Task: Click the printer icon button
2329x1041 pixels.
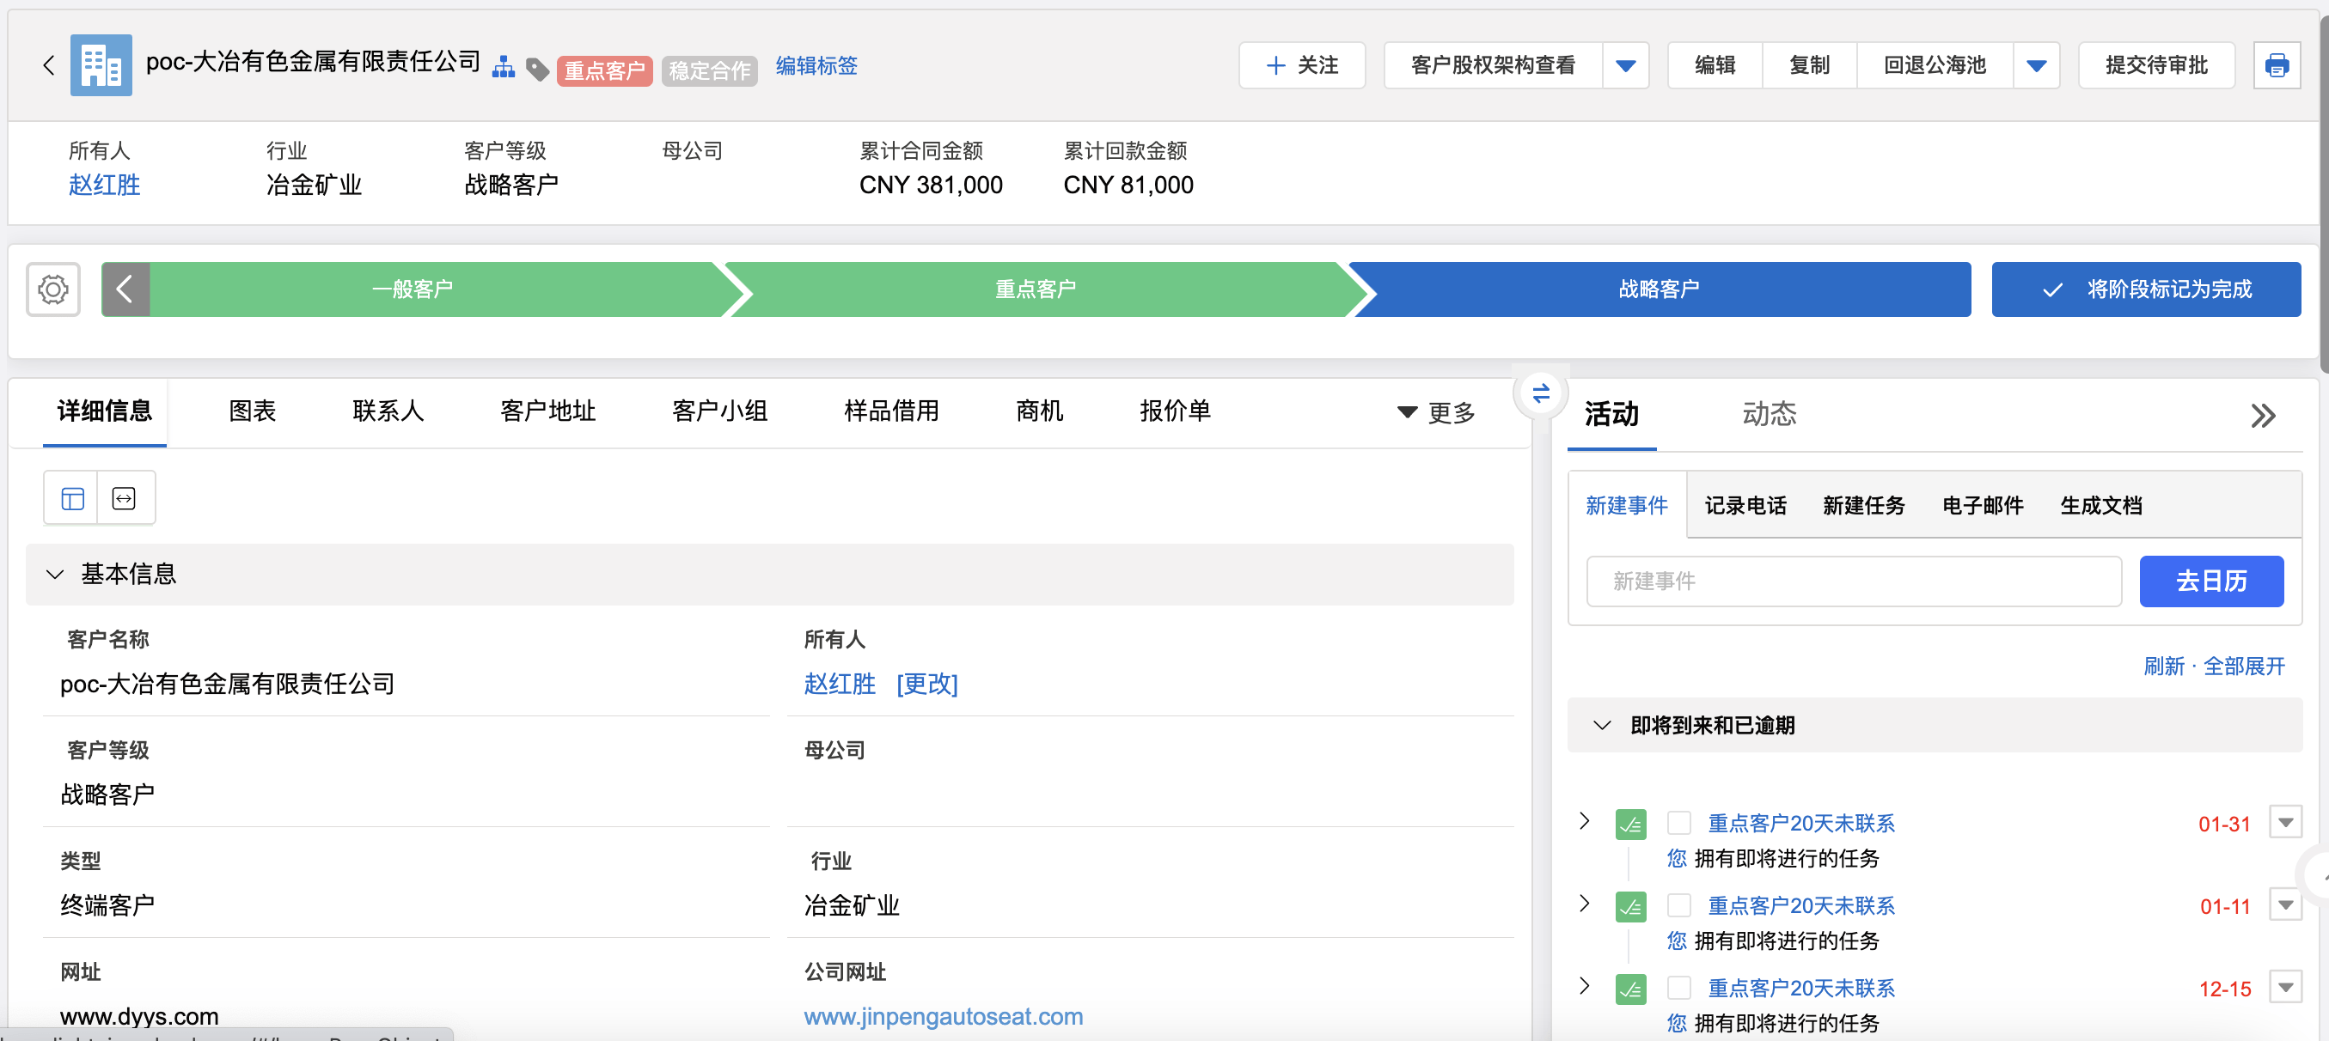Action: 2276,65
